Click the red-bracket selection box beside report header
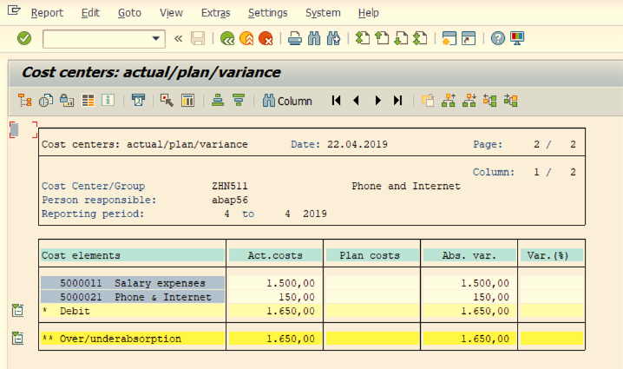This screenshot has height=369, width=623. coord(23,129)
